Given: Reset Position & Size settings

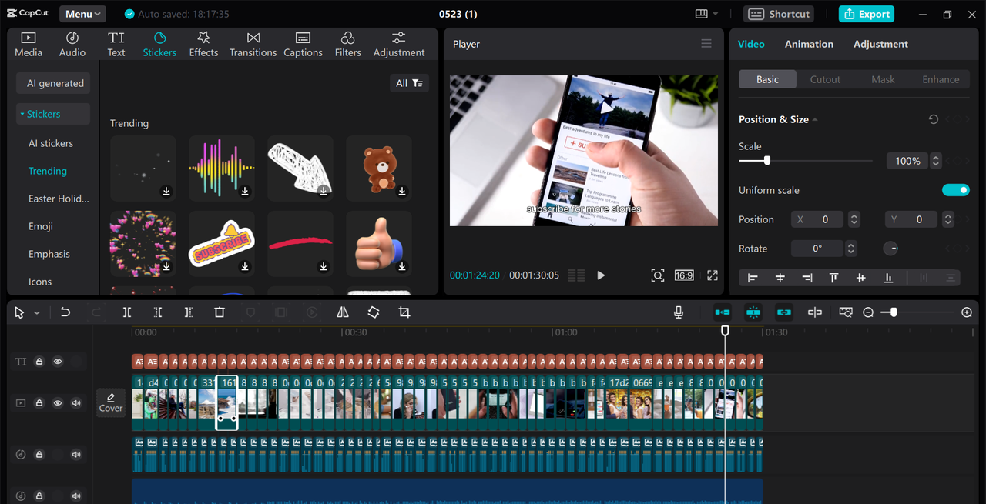Looking at the screenshot, I should [933, 119].
